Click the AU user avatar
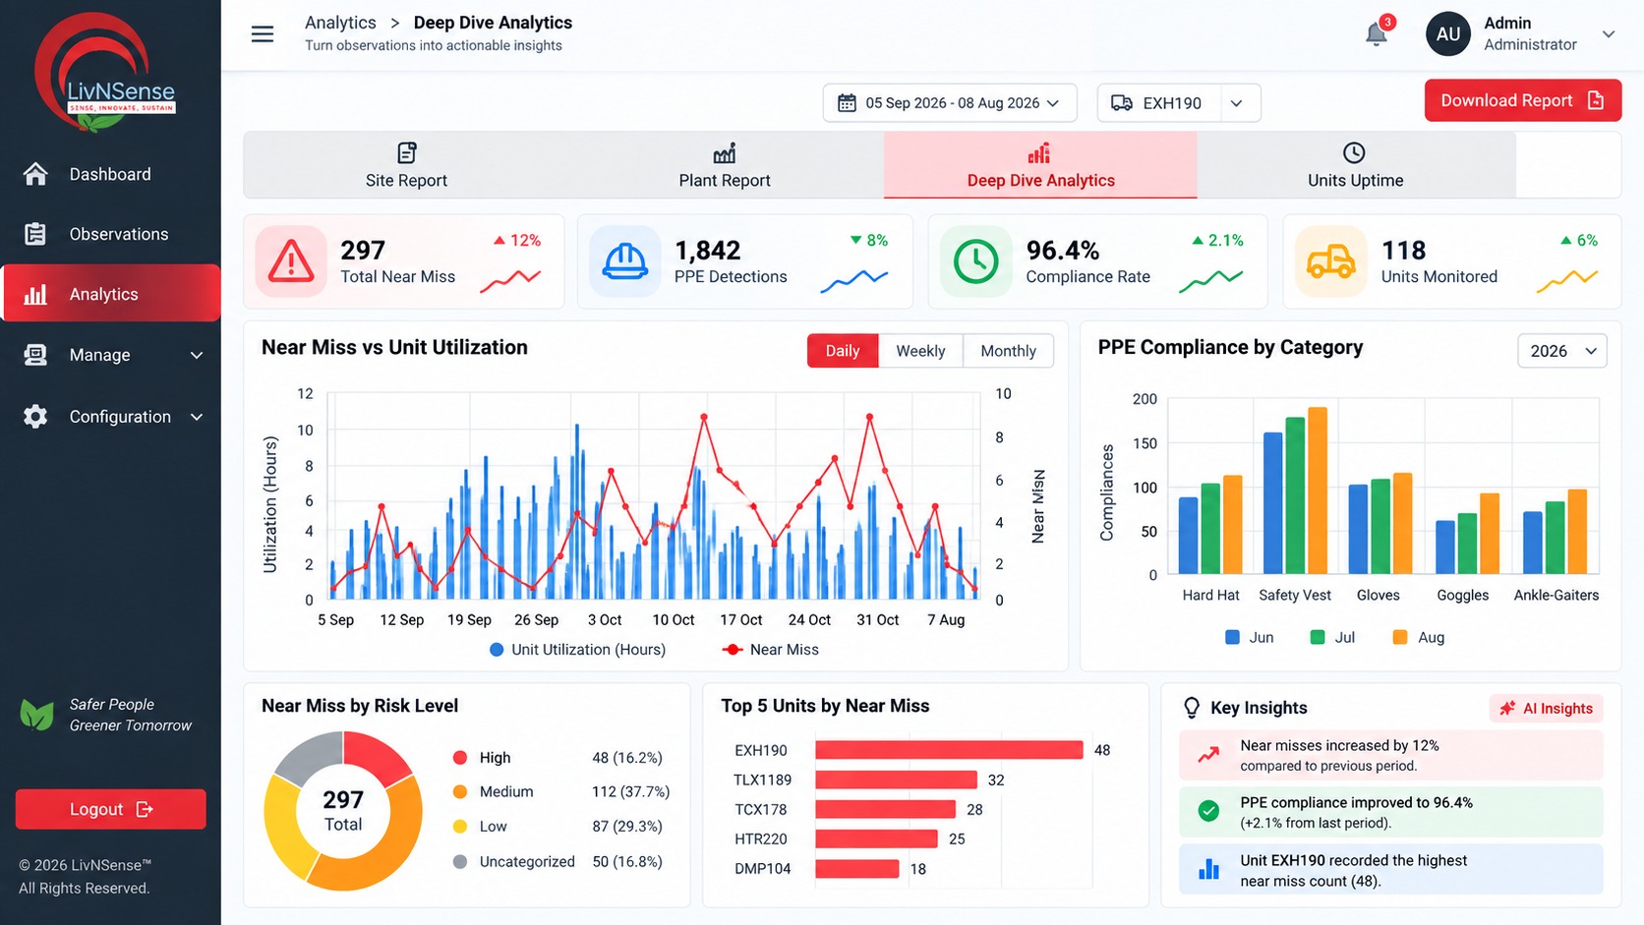 (x=1447, y=34)
